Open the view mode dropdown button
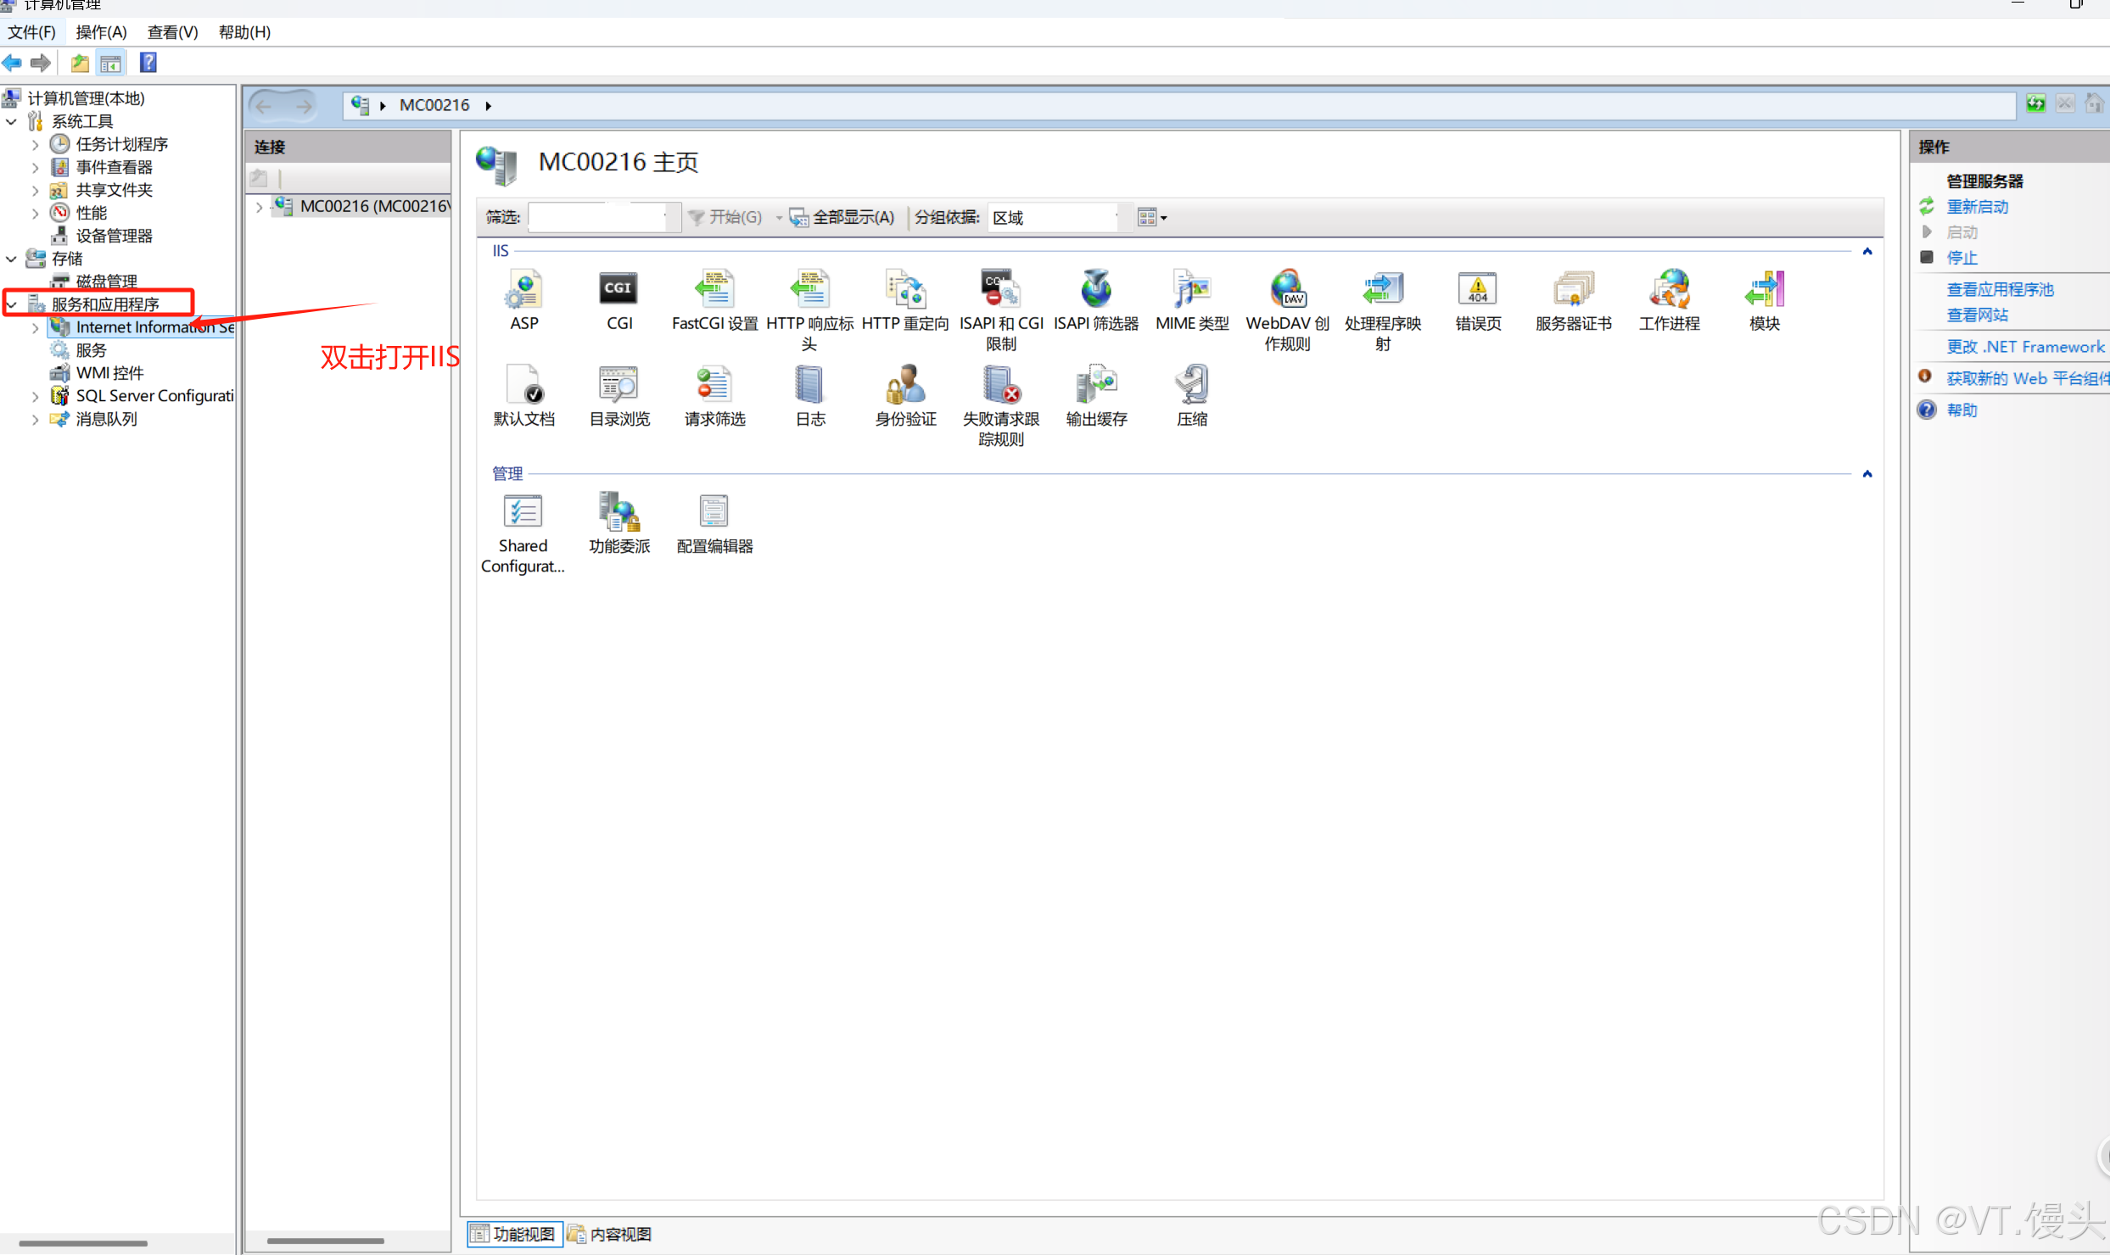The image size is (2110, 1255). coord(1152,218)
